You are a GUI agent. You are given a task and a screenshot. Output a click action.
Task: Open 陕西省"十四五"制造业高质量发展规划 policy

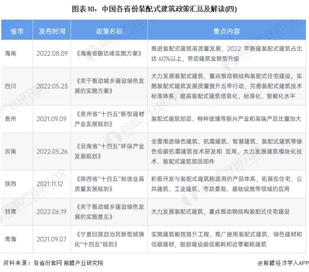tap(109, 184)
